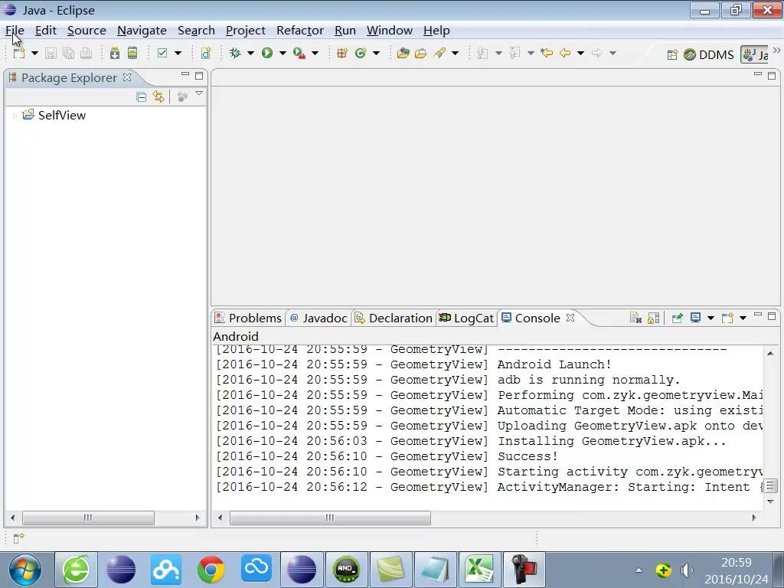The height and width of the screenshot is (588, 784).
Task: Select the Console tab
Action: [531, 318]
